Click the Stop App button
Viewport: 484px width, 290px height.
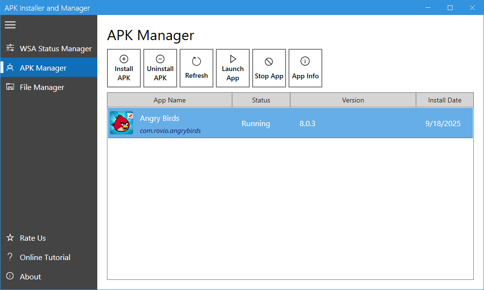tap(269, 68)
